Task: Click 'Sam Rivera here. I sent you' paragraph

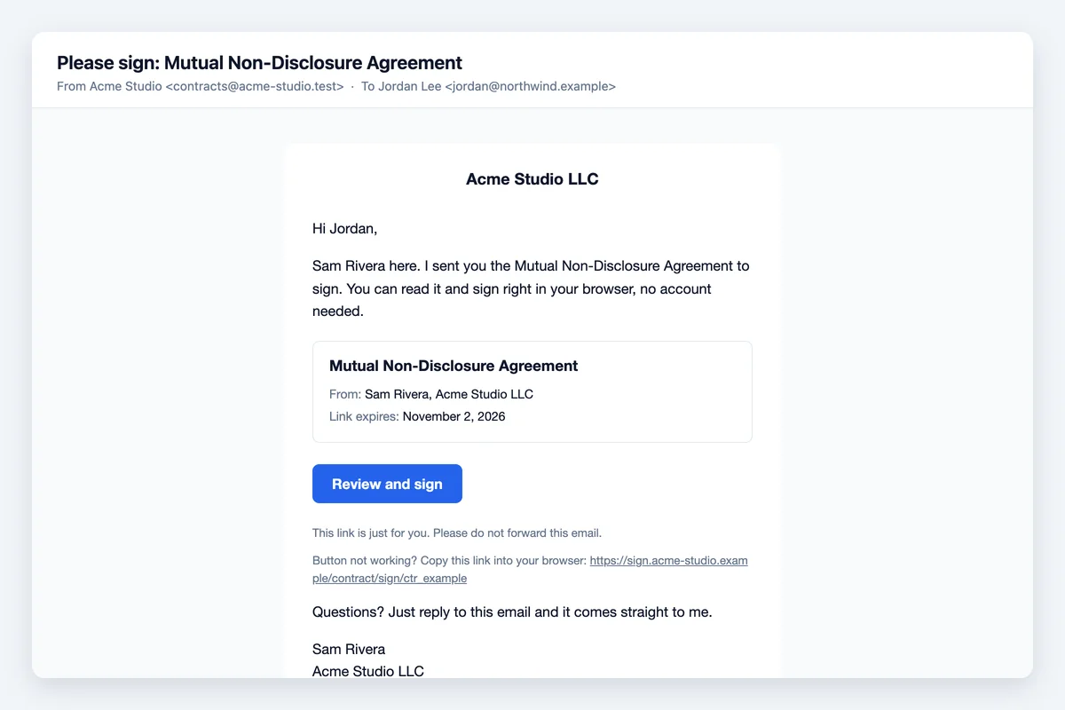Action: (531, 288)
